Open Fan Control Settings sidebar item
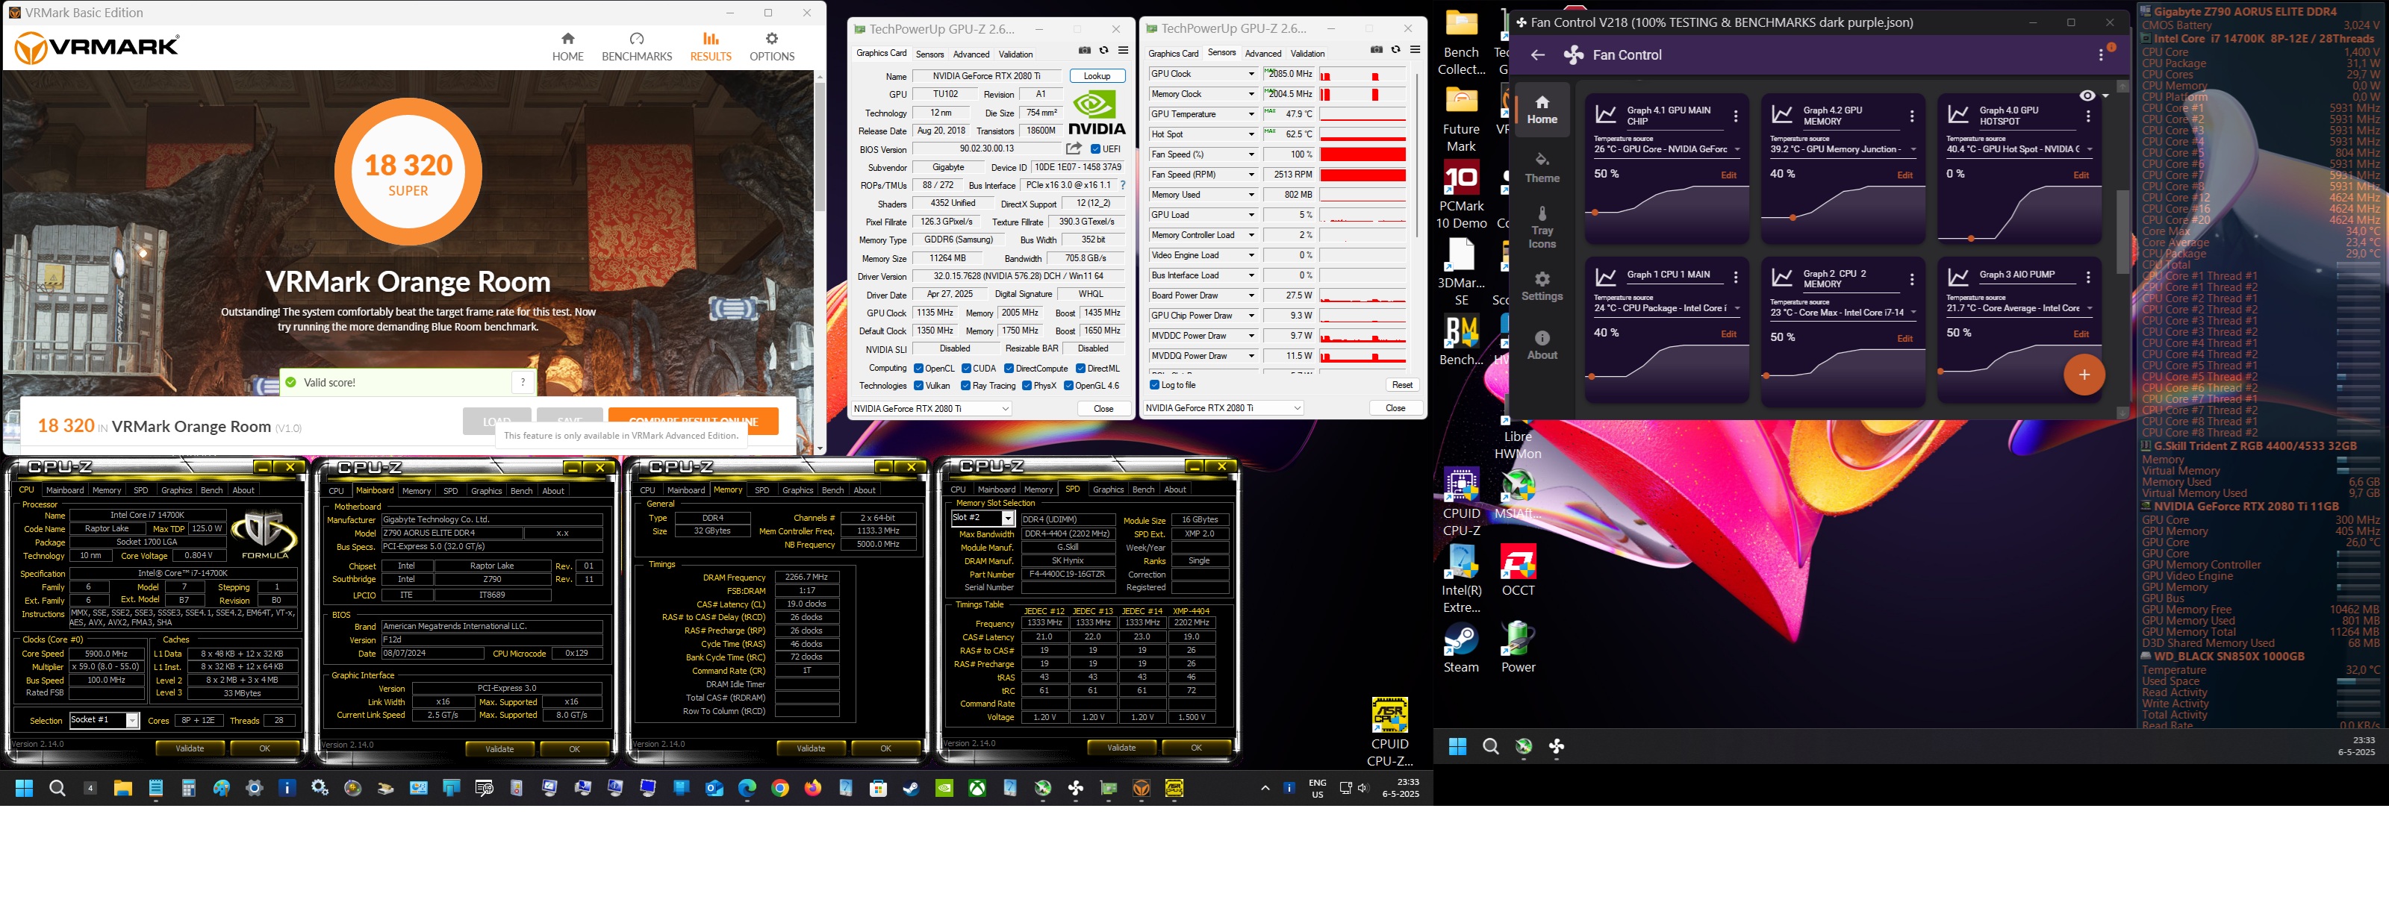2389x920 pixels. pos(1542,287)
